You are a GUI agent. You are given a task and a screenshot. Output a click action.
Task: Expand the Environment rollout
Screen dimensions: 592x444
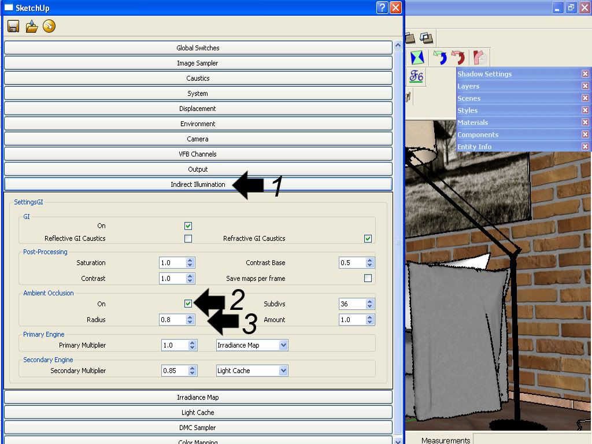[x=198, y=124]
